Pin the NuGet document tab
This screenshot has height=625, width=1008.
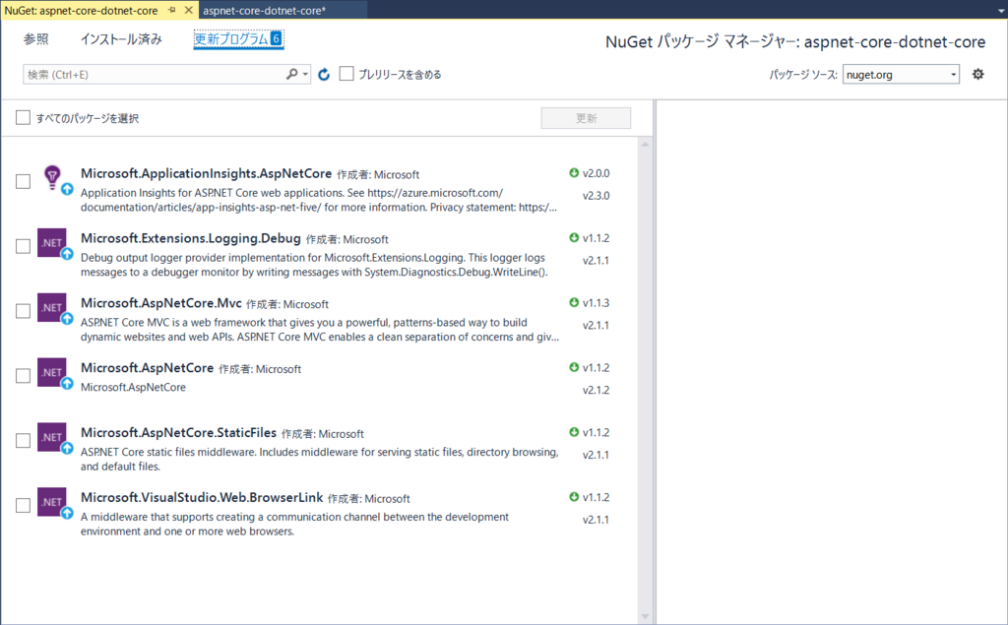point(172,10)
